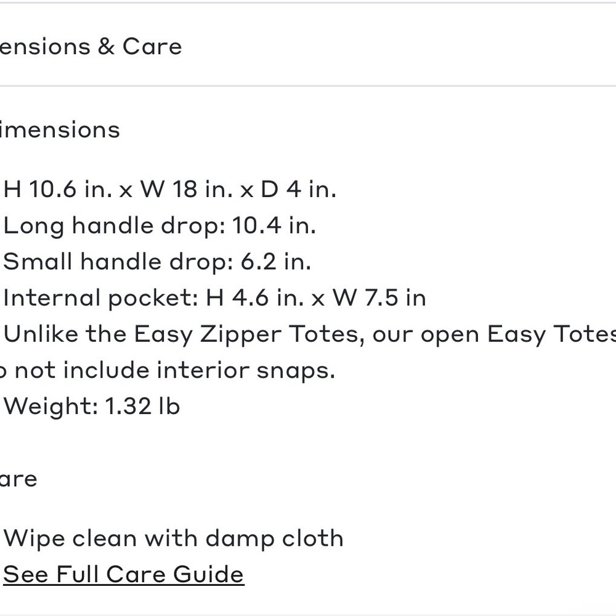Click the Care subheading above Wipe clean
Screen dimensions: 616x616
[x=18, y=479]
